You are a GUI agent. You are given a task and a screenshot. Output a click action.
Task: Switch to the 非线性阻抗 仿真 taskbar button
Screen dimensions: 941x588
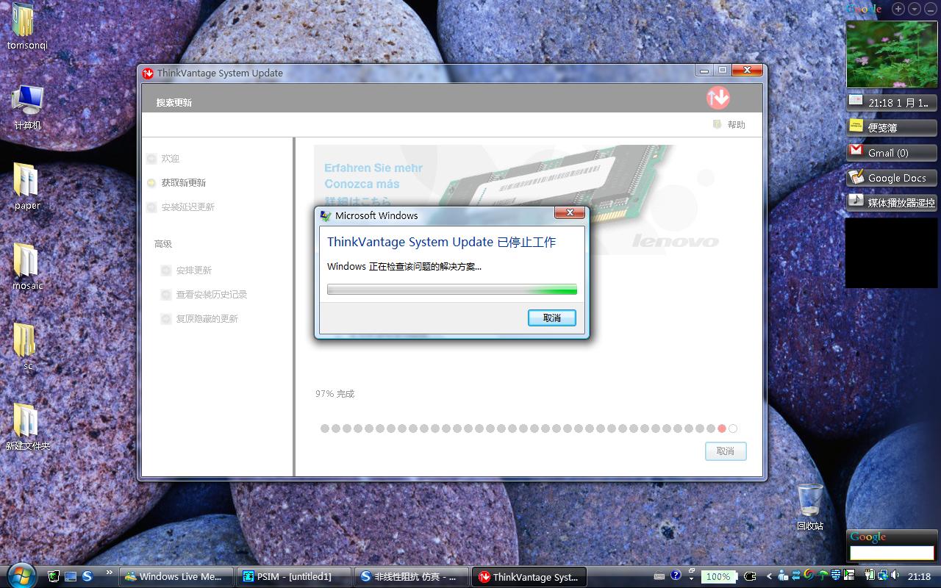(412, 577)
